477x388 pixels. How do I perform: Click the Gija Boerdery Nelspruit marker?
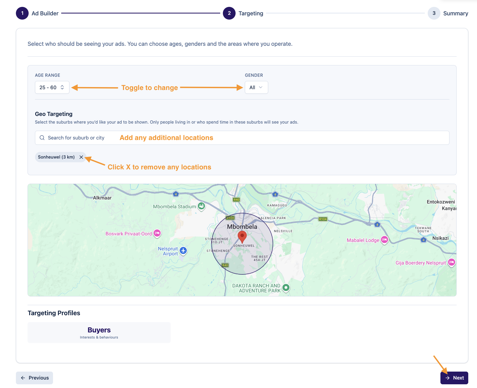[x=452, y=262]
